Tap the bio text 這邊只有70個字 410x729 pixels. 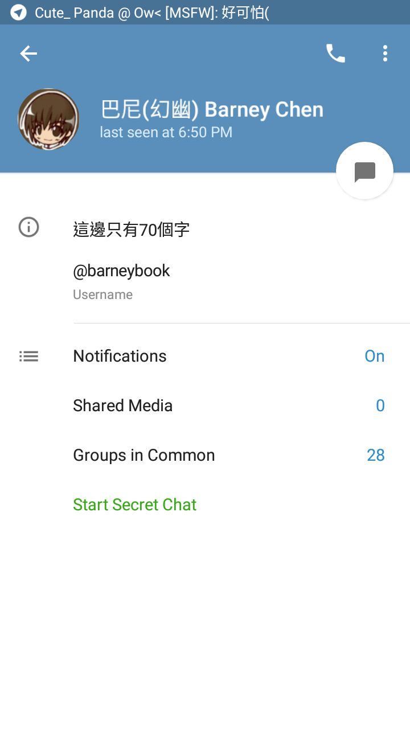coord(131,230)
